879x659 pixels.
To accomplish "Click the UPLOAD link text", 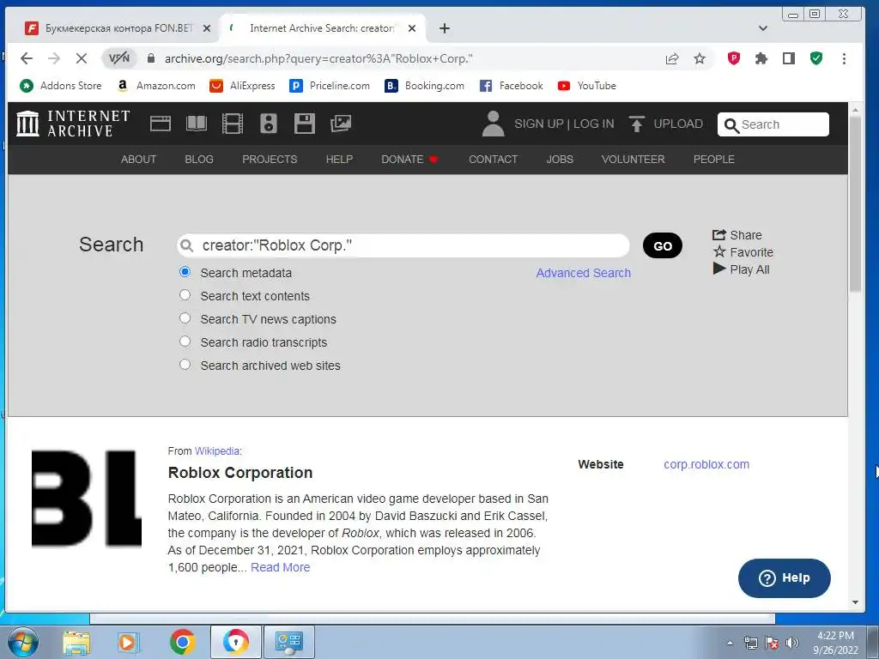I will coord(678,124).
